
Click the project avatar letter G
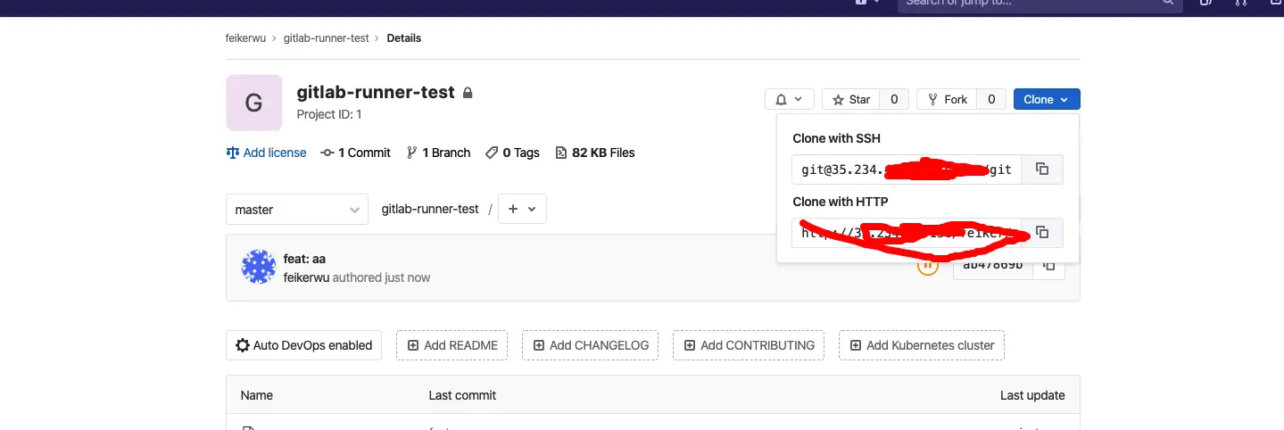click(x=253, y=103)
